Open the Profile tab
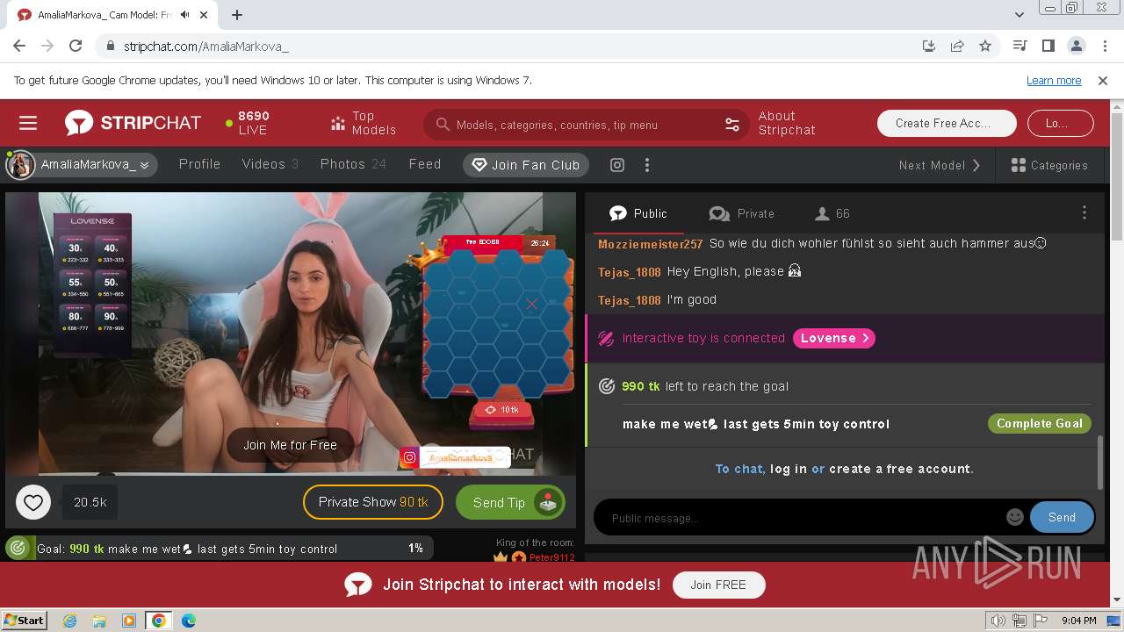This screenshot has height=632, width=1124. (199, 164)
